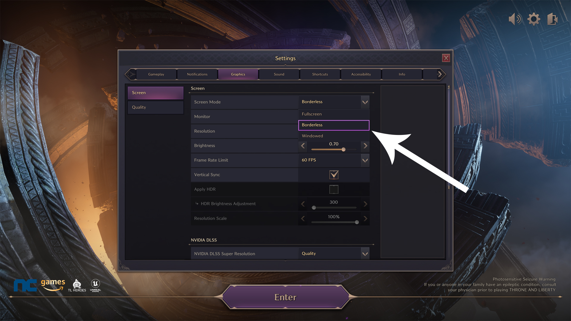
Task: Select Borderless screen mode option
Action: [x=333, y=125]
